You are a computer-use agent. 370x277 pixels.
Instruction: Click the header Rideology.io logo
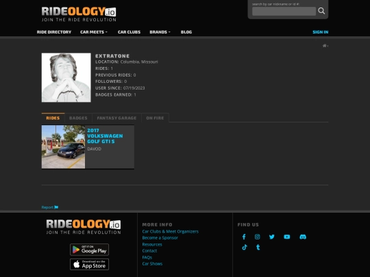79,14
